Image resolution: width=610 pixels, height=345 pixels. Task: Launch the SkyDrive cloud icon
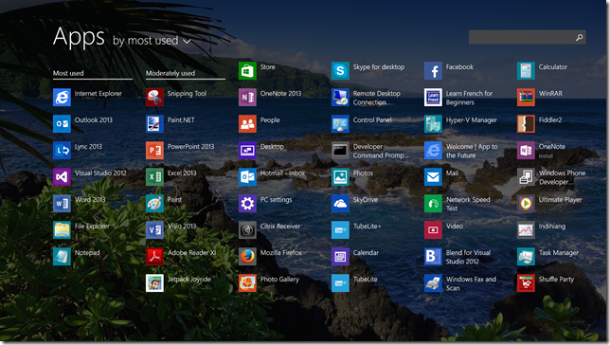coord(340,203)
